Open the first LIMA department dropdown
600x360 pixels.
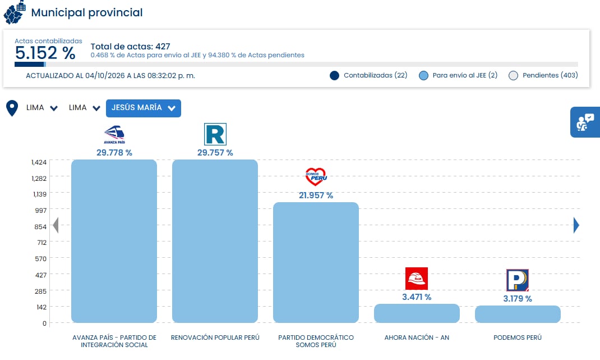click(x=41, y=108)
